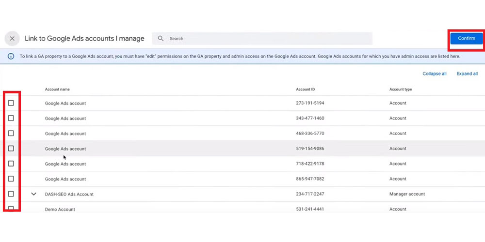Click account ID 468-336-5770

click(310, 134)
